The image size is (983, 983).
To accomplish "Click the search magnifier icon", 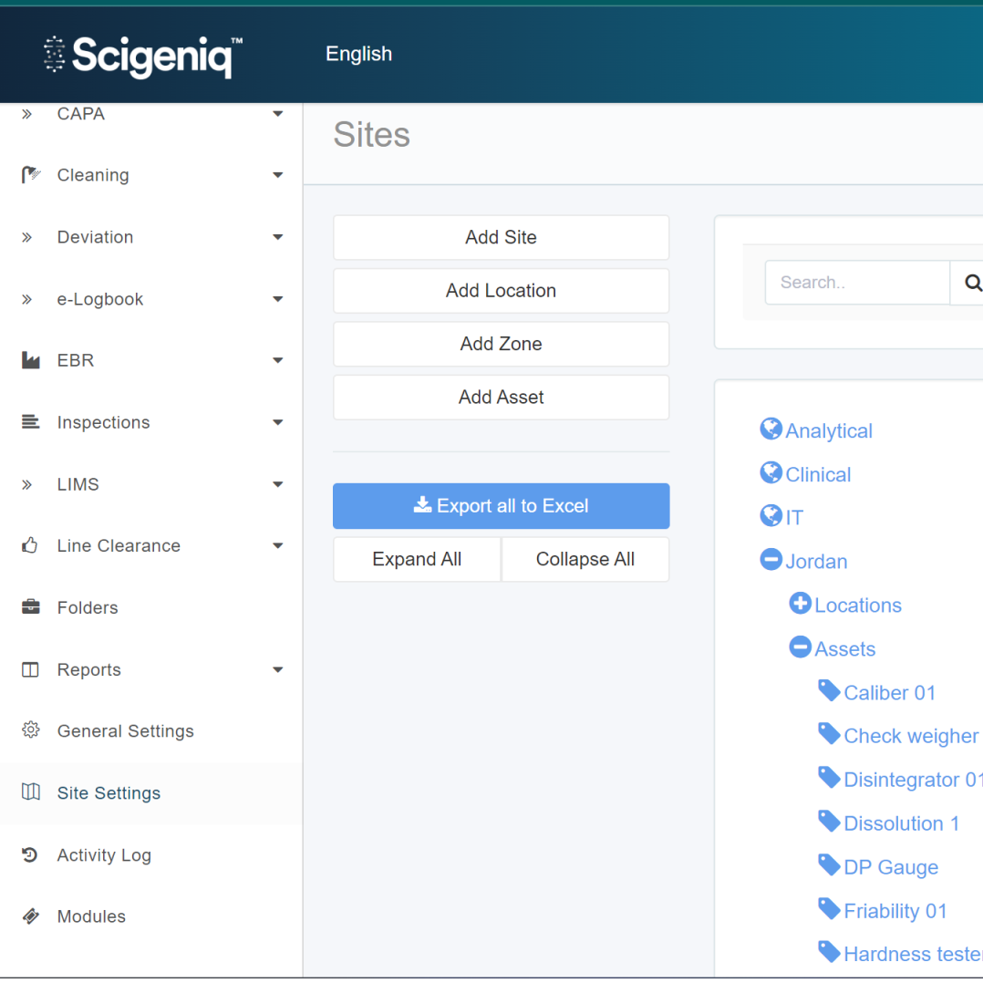I will (x=970, y=283).
